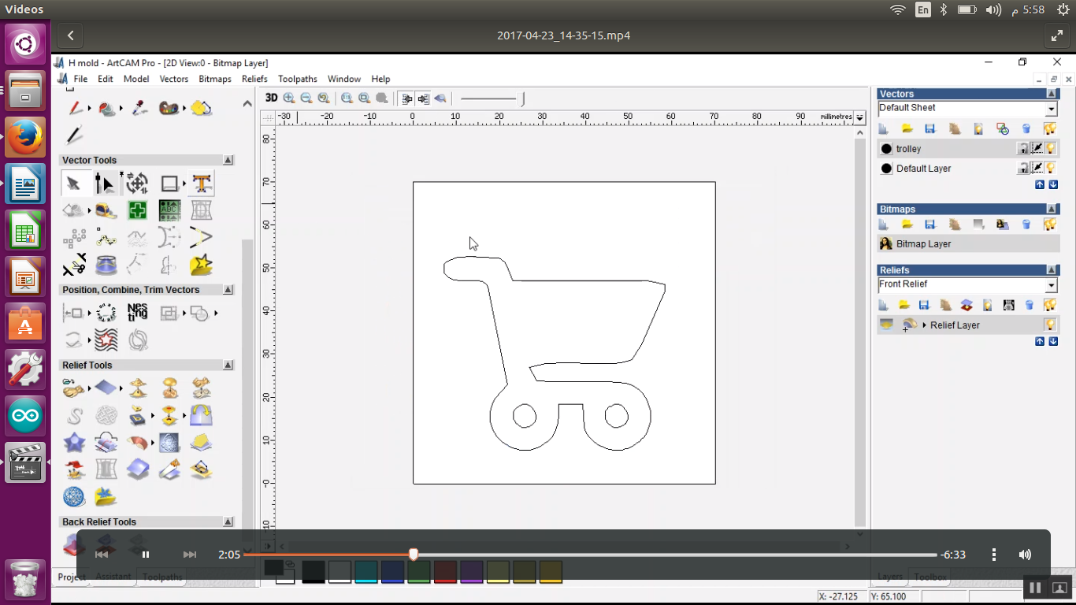Open Firefox from the Ubuntu launcher
Screen dimensions: 1076x605
coord(25,137)
